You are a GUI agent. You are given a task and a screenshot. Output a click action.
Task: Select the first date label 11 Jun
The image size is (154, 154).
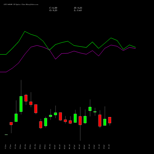click(x=6, y=147)
